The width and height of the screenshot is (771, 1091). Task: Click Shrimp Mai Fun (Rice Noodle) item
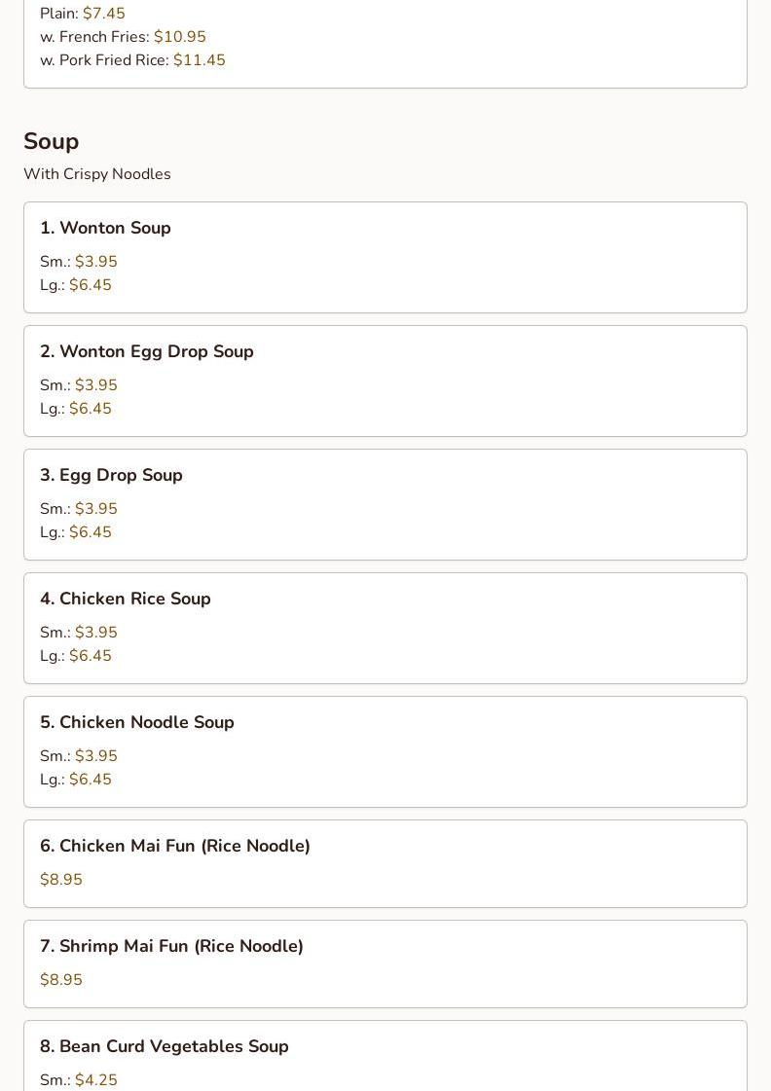point(171,946)
